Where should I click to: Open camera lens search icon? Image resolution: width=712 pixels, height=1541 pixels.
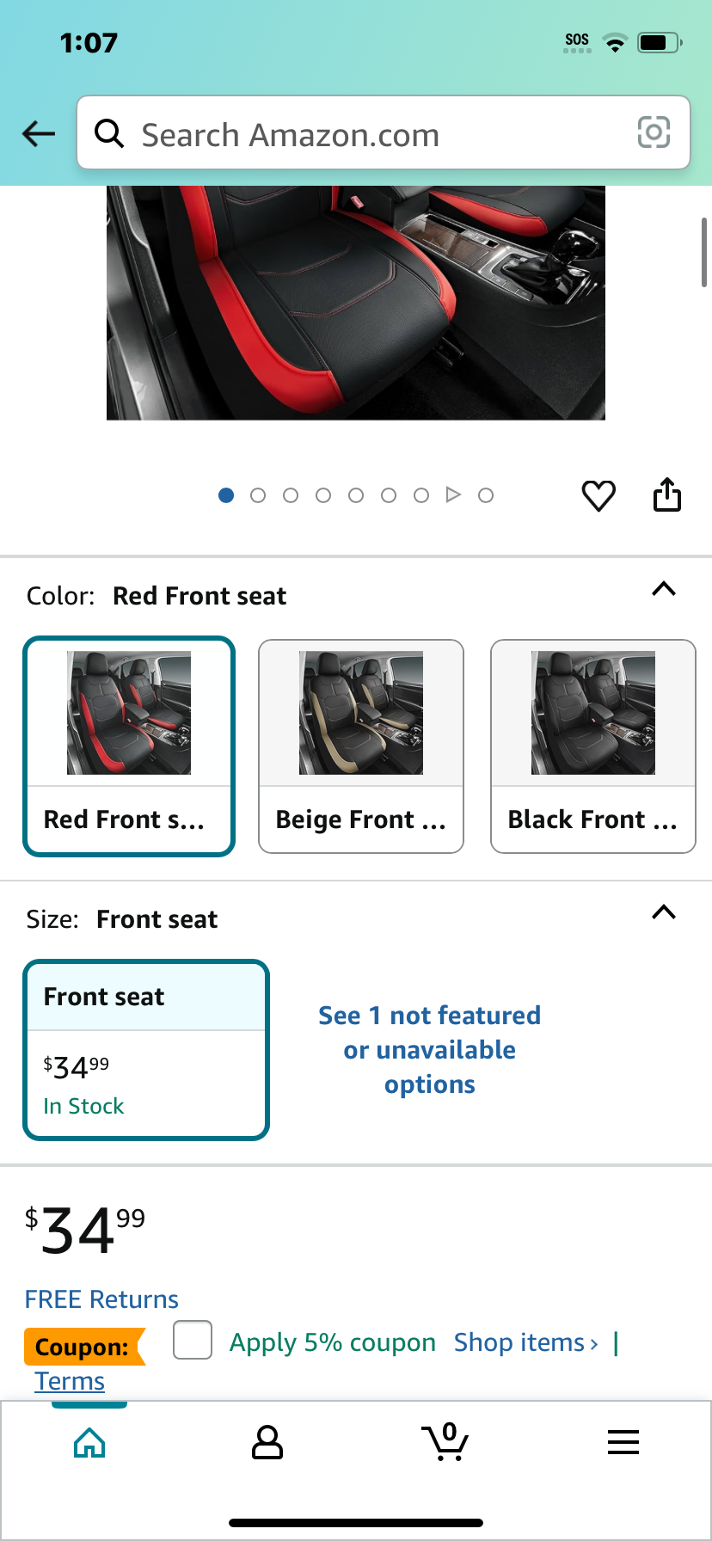coord(654,132)
